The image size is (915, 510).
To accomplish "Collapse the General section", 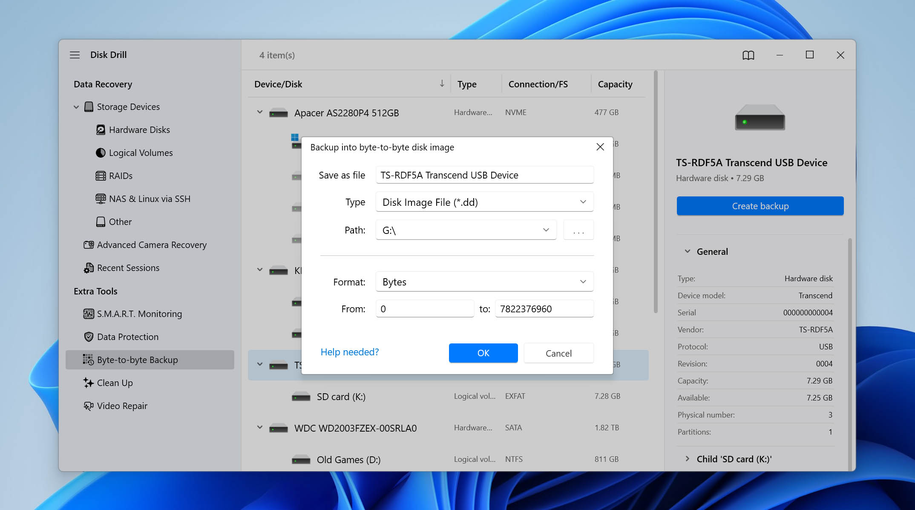I will coord(687,251).
